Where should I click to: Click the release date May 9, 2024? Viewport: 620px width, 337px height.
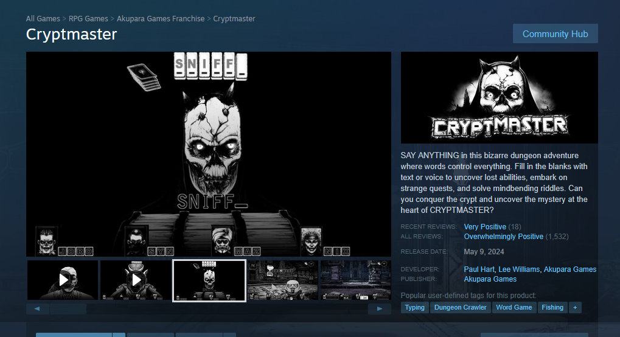(x=484, y=252)
